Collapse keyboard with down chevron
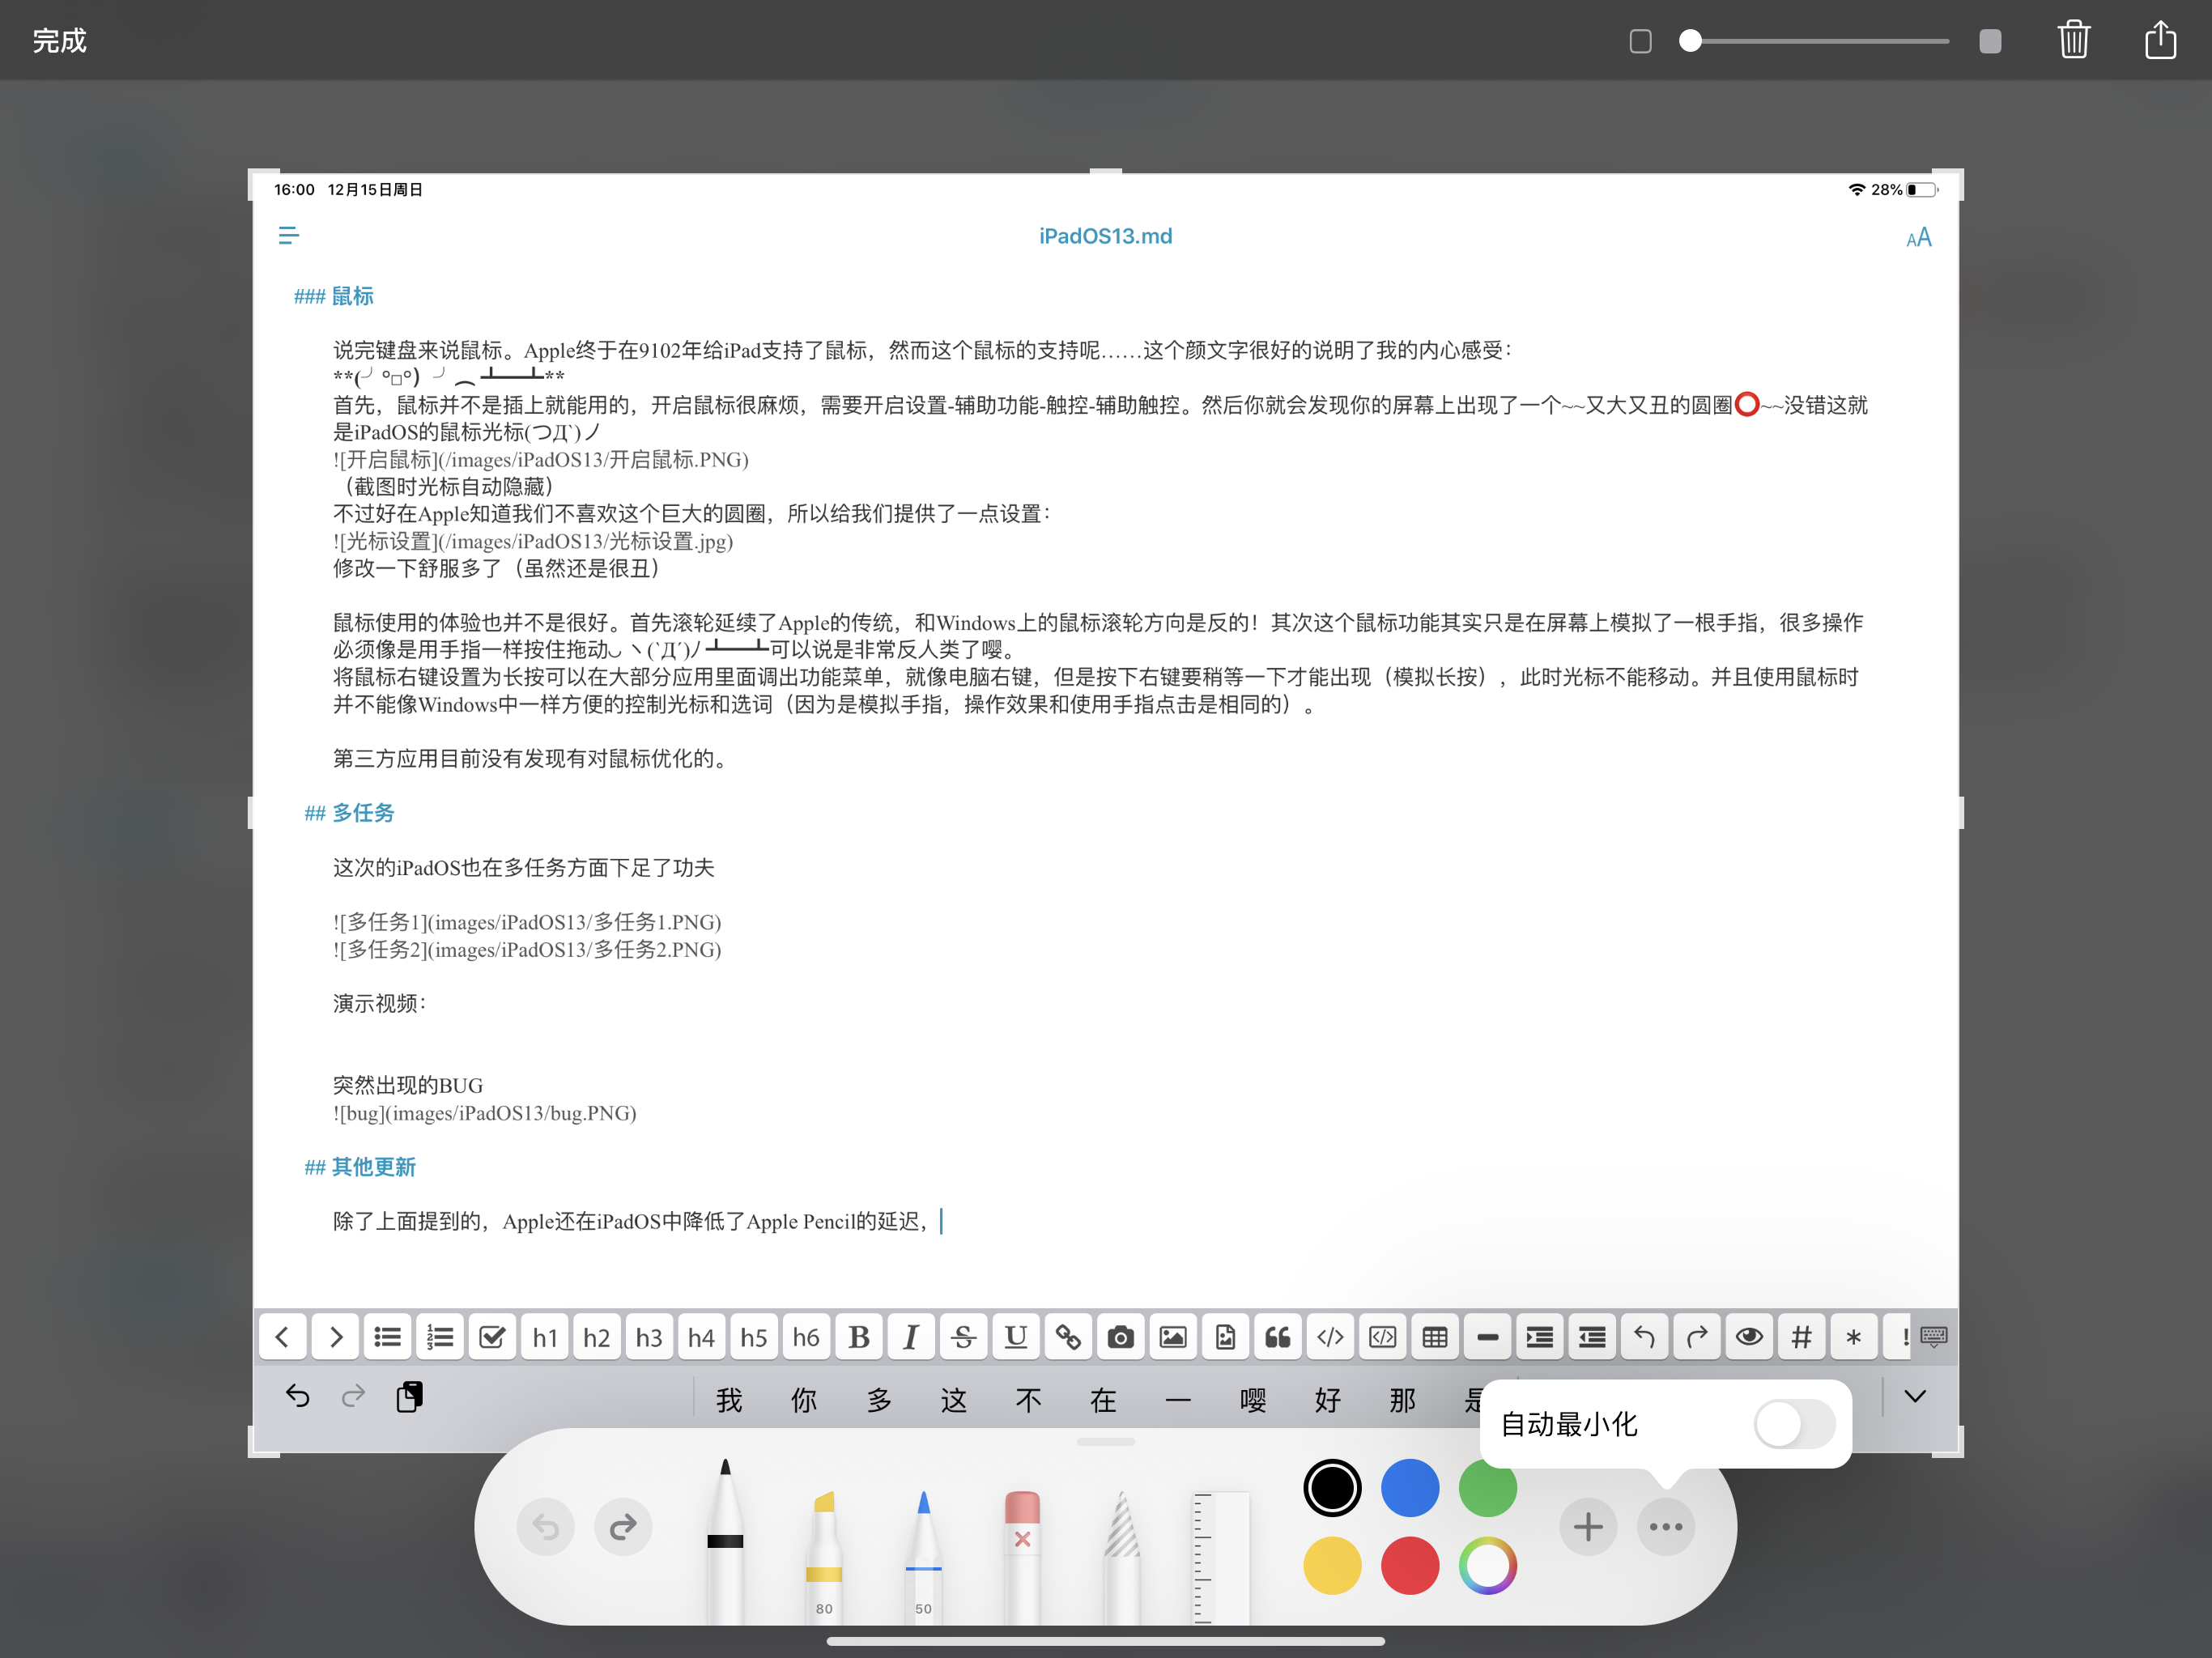This screenshot has height=1658, width=2212. click(x=1915, y=1397)
